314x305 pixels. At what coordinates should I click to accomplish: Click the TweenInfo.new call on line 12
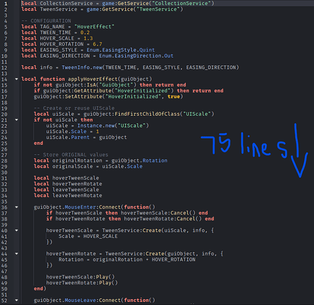point(82,68)
